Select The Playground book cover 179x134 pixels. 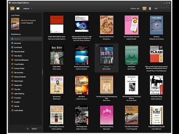pos(82,115)
